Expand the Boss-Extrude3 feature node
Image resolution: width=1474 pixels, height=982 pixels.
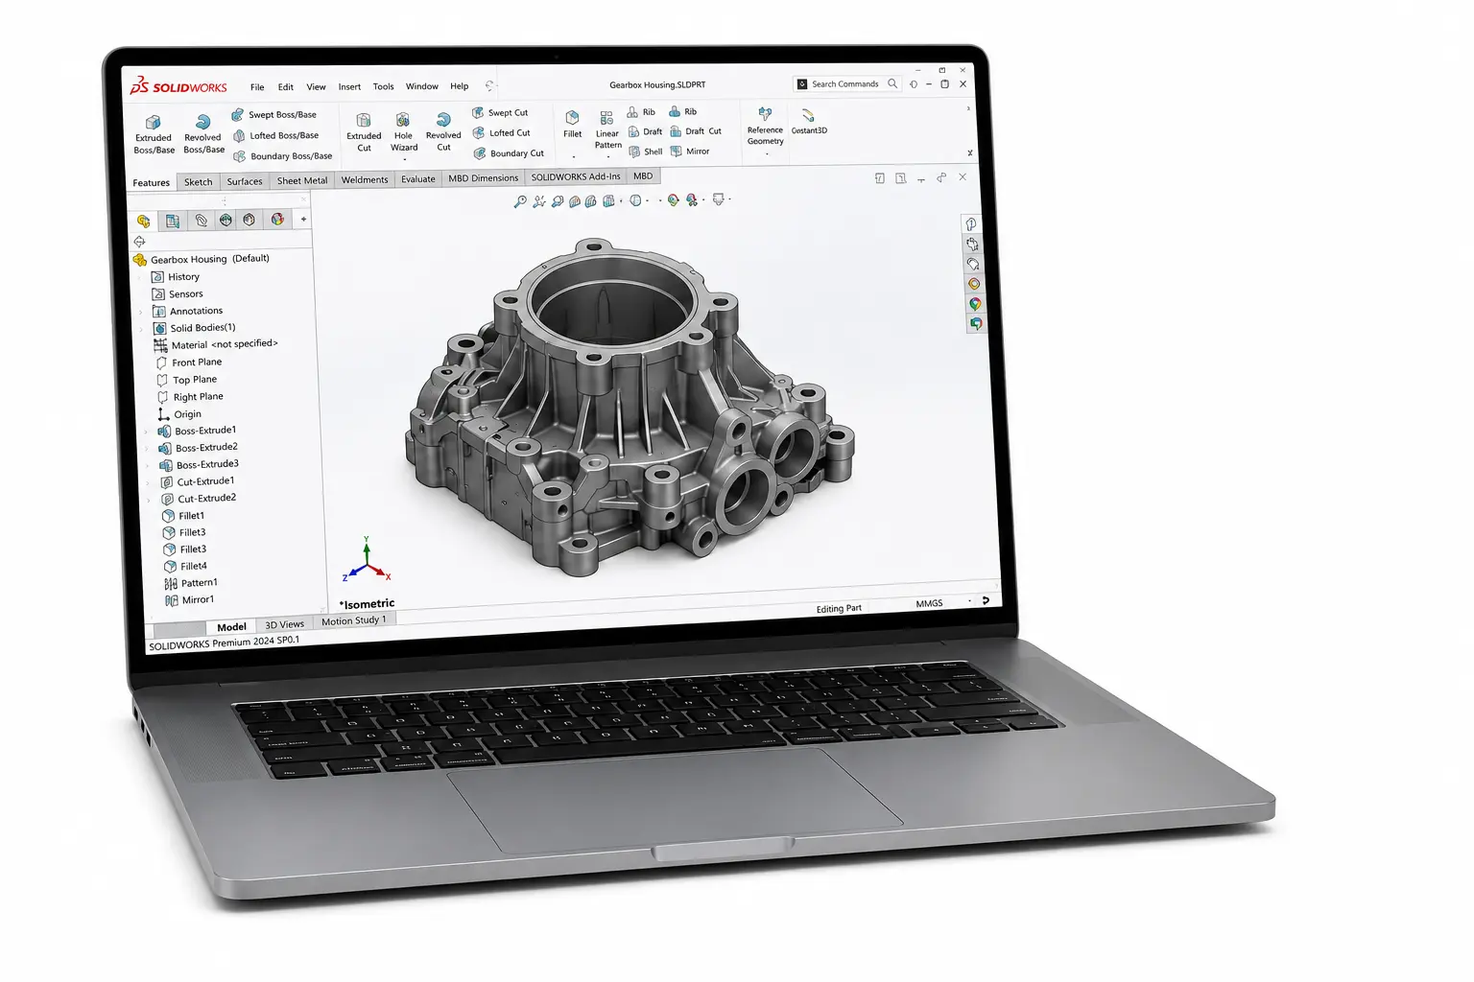pyautogui.click(x=148, y=466)
